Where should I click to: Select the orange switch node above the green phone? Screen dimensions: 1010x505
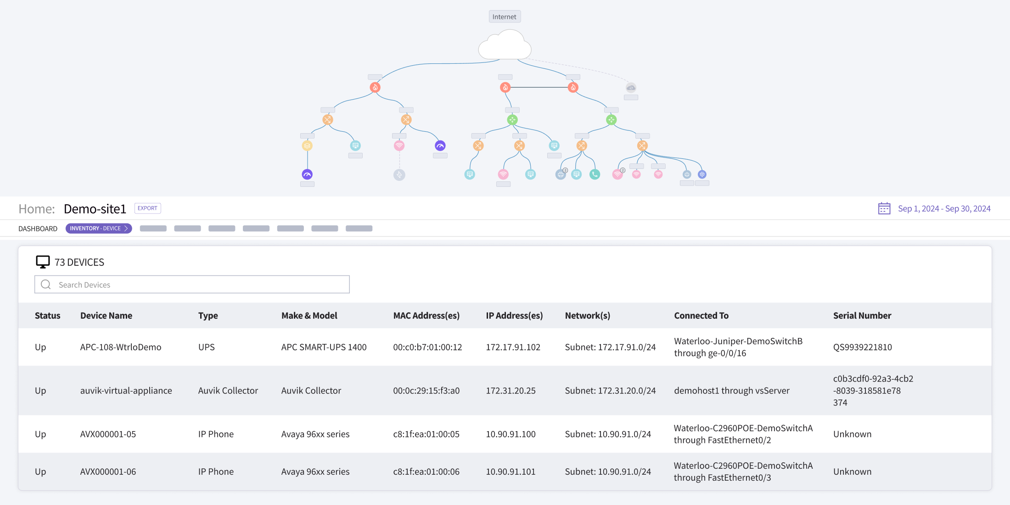pos(582,146)
